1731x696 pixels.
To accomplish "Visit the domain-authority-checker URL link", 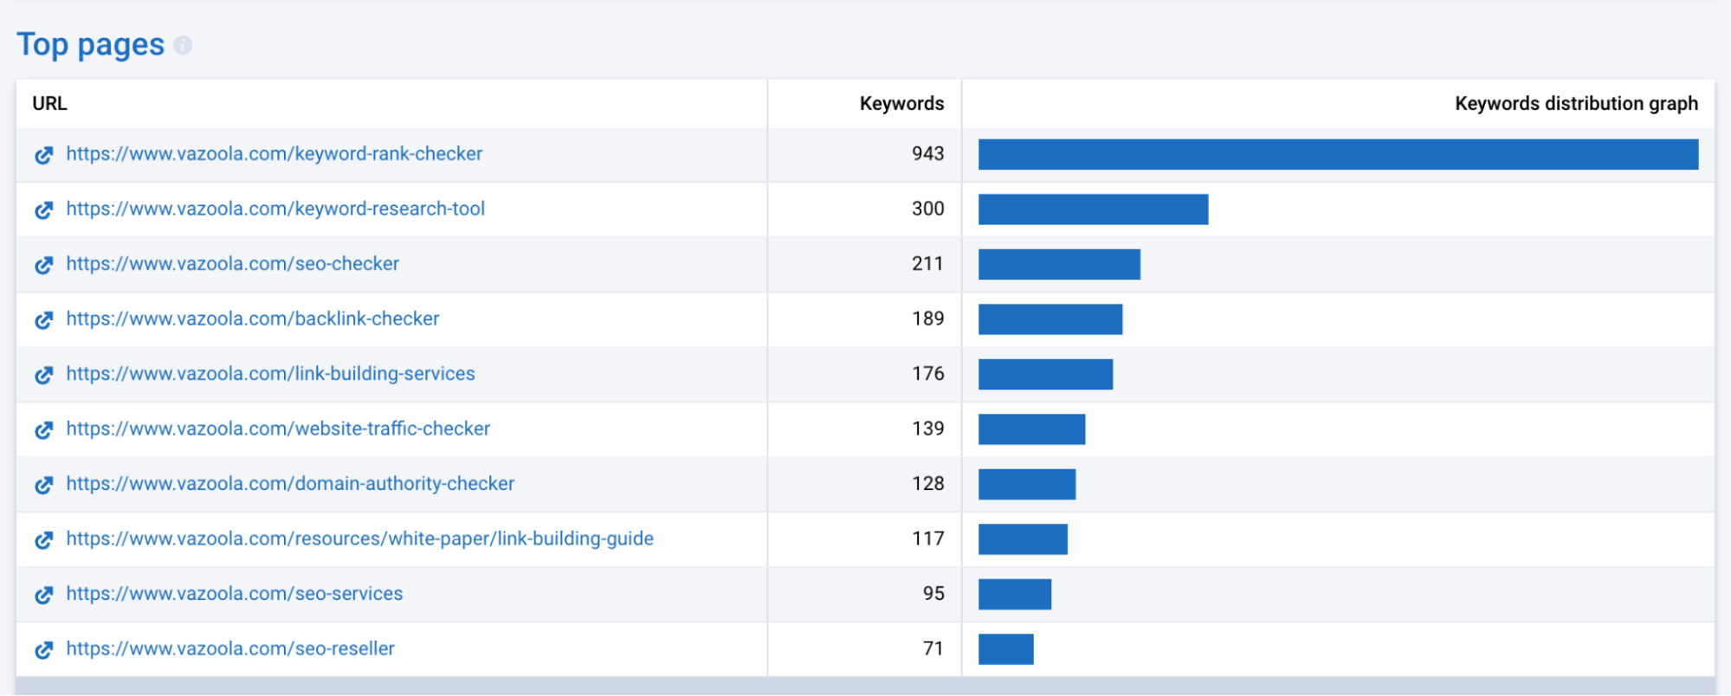I will [x=290, y=484].
